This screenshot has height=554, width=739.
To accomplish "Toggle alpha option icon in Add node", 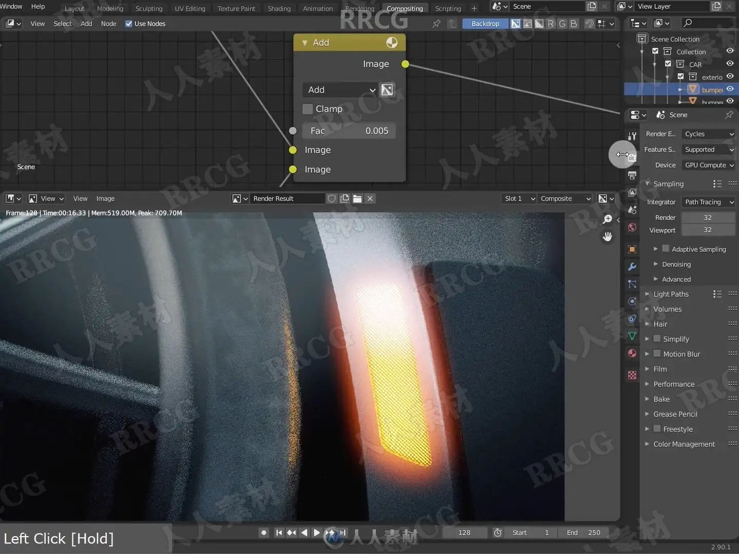I will pyautogui.click(x=387, y=90).
